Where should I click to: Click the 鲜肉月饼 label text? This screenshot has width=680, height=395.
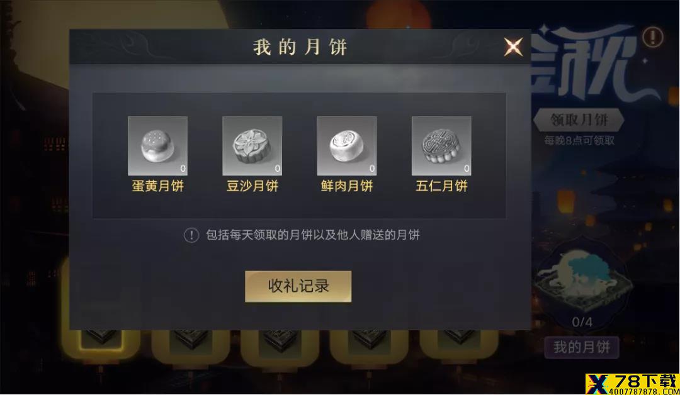tap(347, 186)
